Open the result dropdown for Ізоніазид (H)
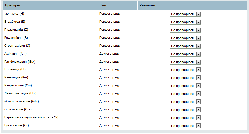Viewport: 249px width, 134px height. click(x=185, y=14)
